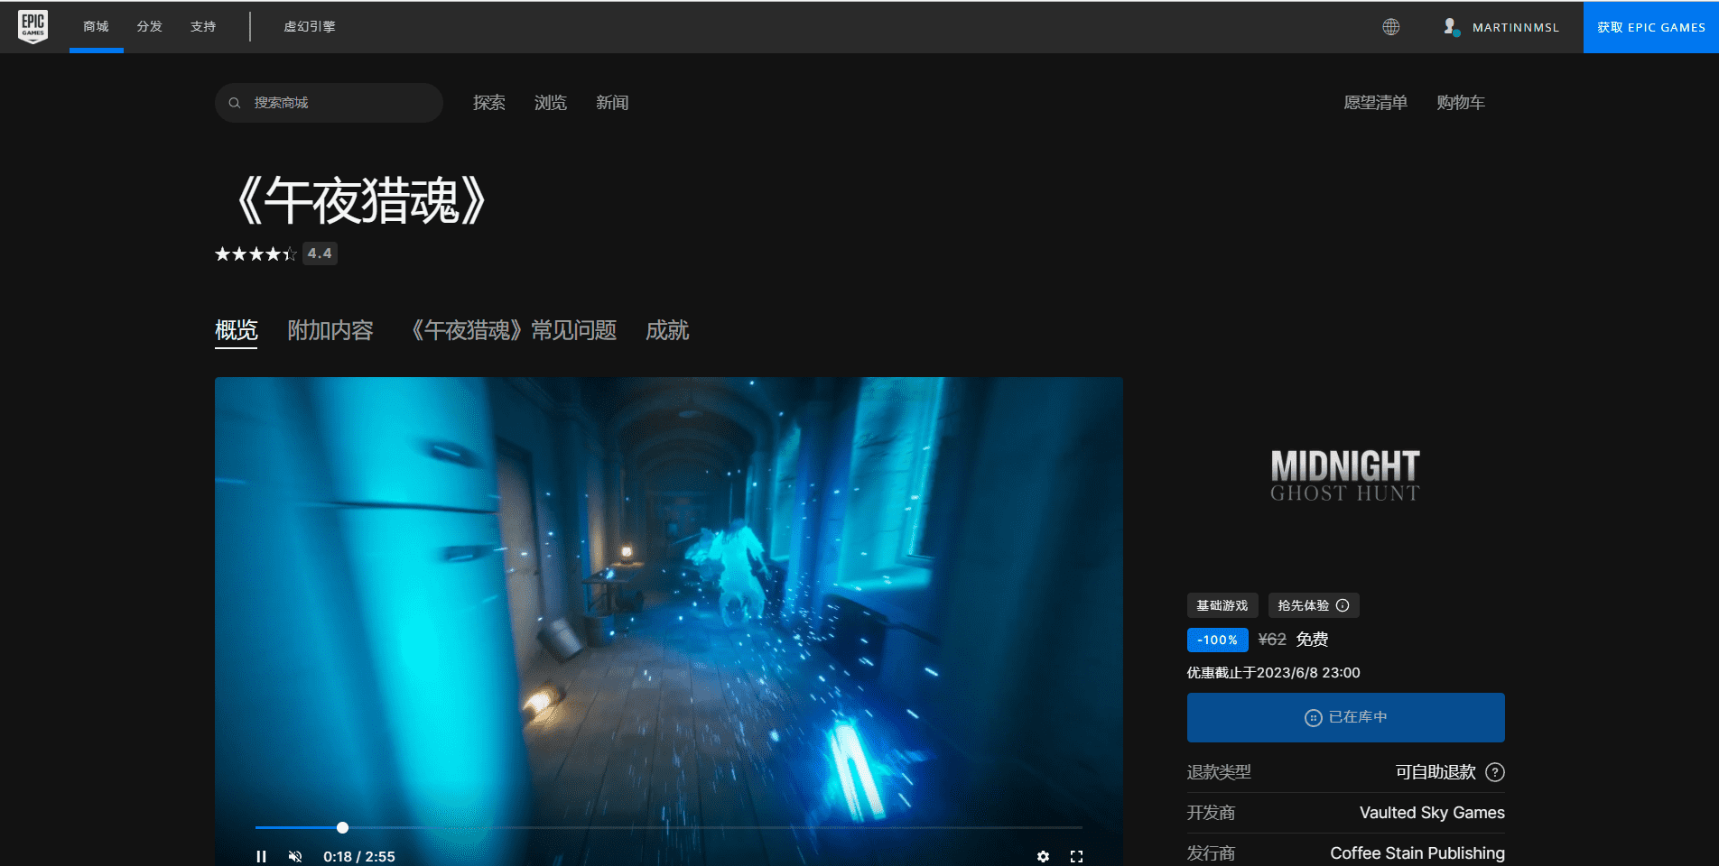Click the user avatar icon beside MARTINNMSL
1719x866 pixels.
coord(1451,27)
